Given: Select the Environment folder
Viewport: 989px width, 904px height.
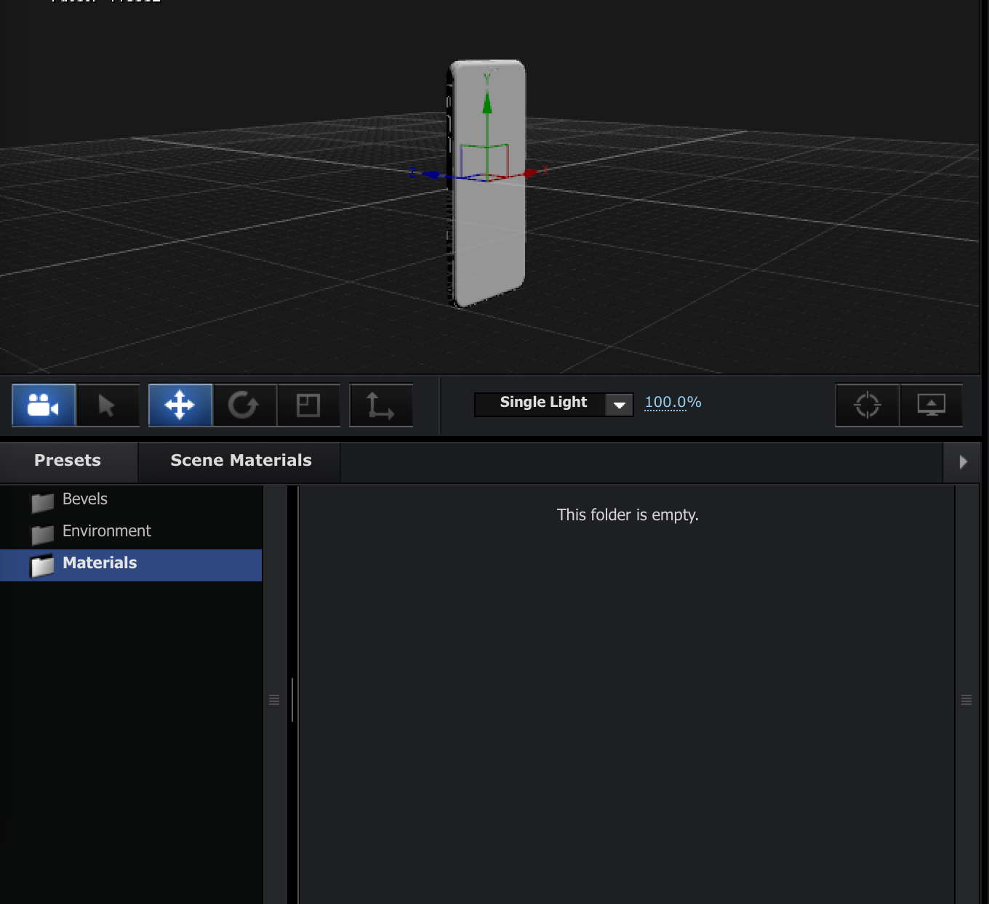Looking at the screenshot, I should [x=106, y=531].
